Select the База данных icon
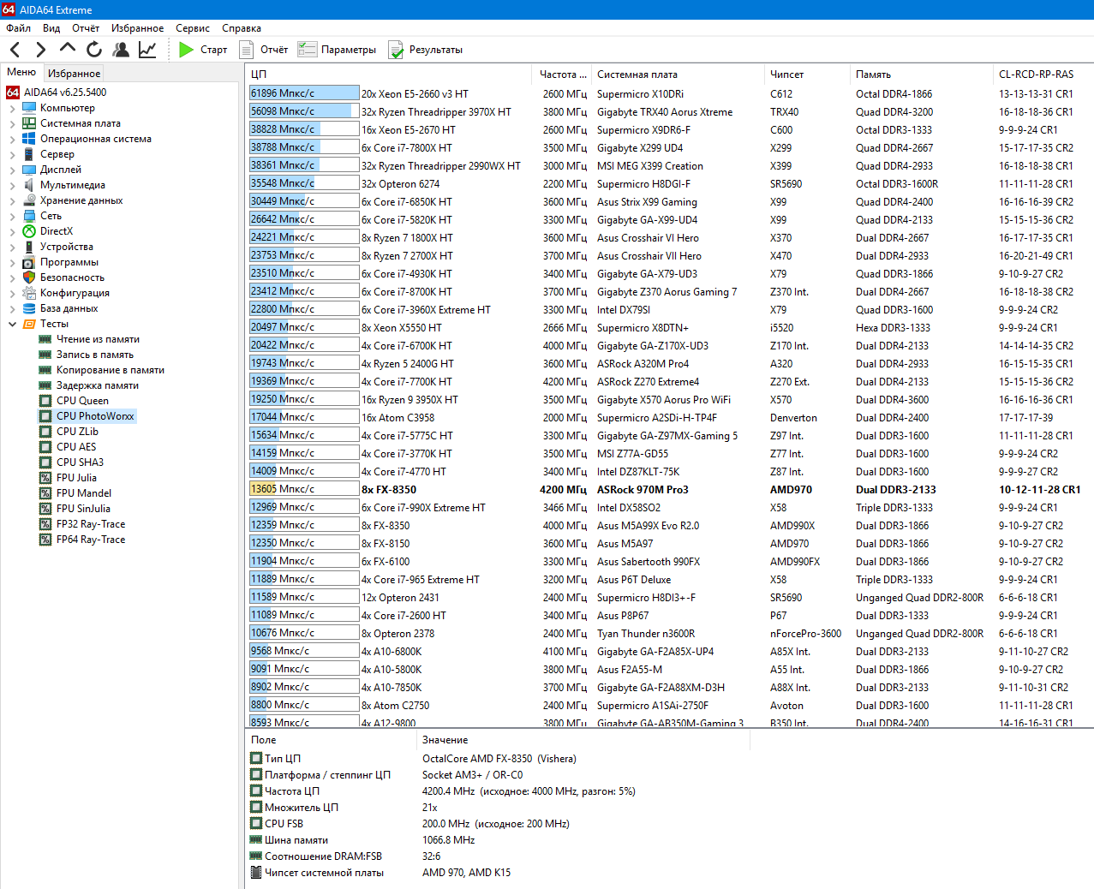Screen dimensions: 1094x889 (x=29, y=308)
